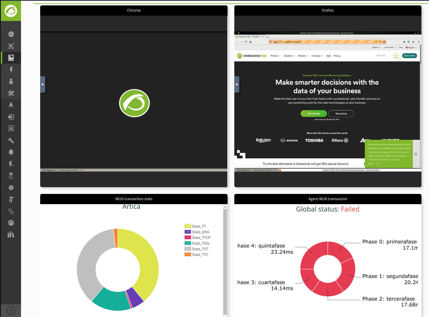The width and height of the screenshot is (429, 317).
Task: Open Community dropdown in Firefox screenshot
Action: [390, 47]
